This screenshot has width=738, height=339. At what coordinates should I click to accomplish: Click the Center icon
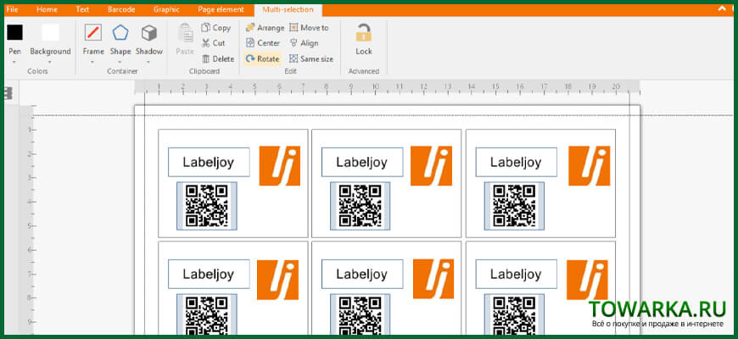(x=250, y=42)
